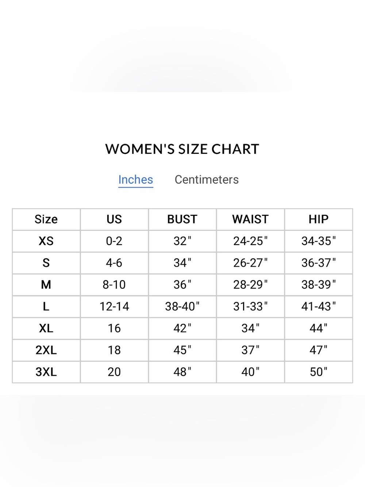
Task: Select the BUST column header
Action: click(x=182, y=219)
